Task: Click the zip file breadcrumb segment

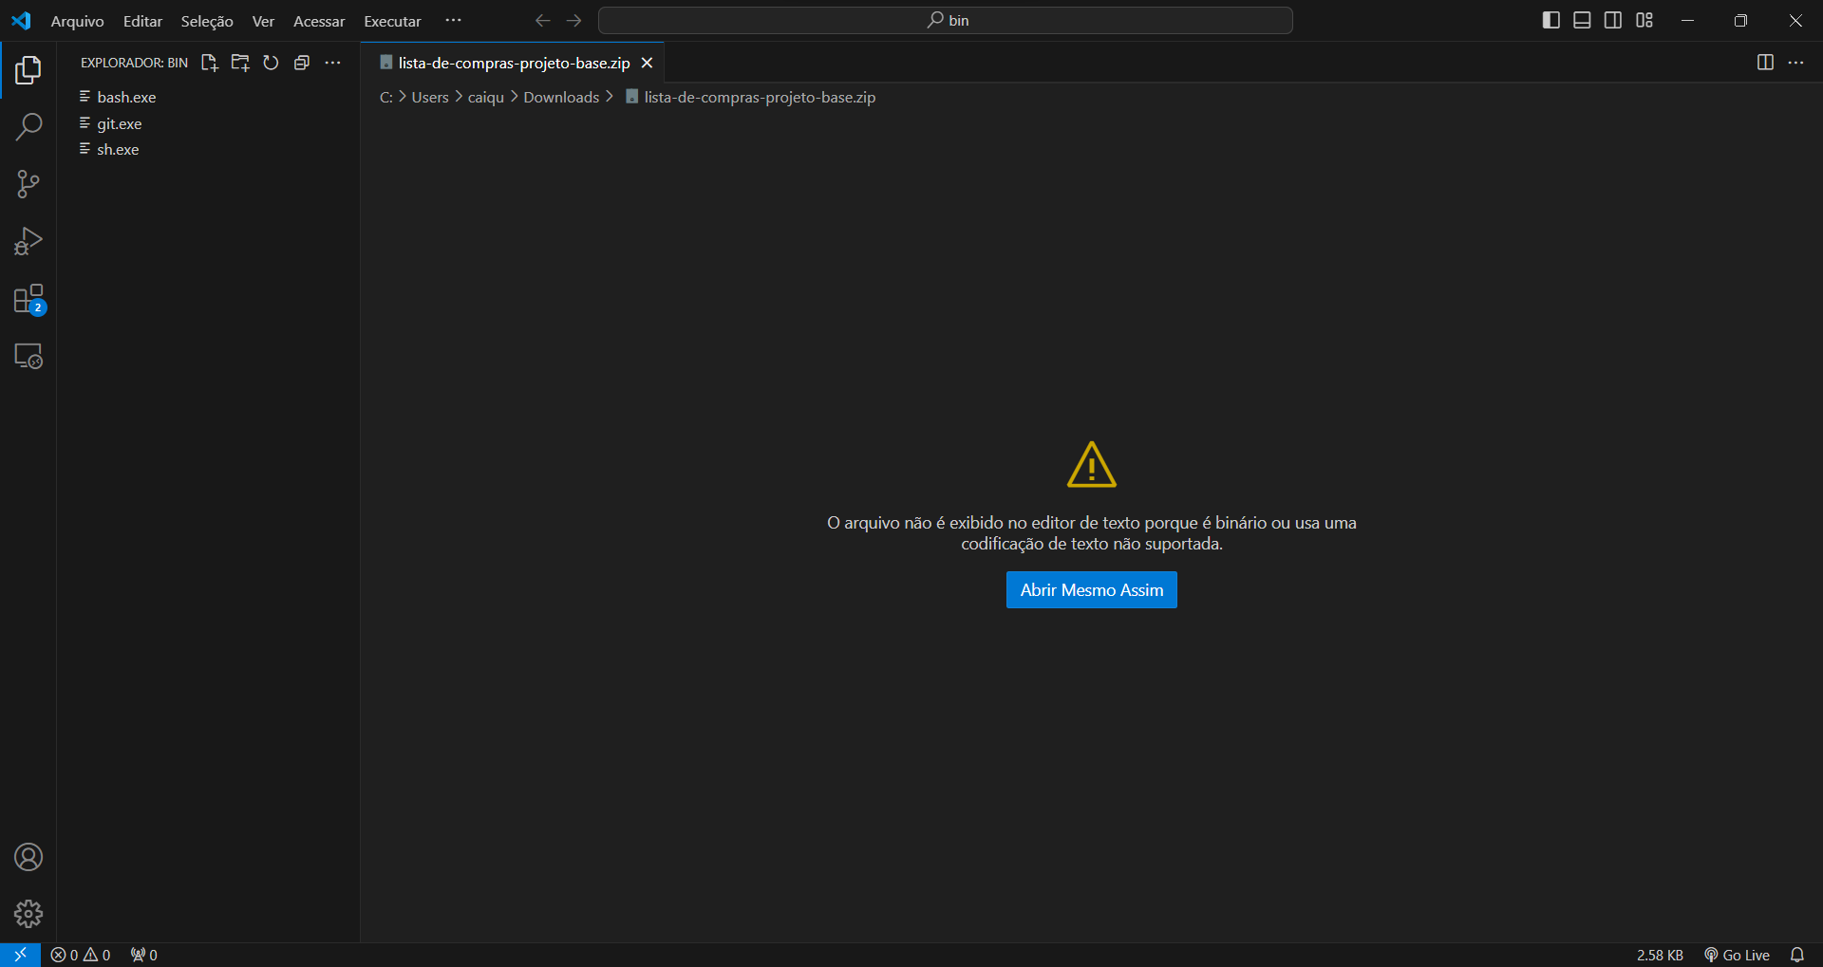Action: pyautogui.click(x=750, y=97)
